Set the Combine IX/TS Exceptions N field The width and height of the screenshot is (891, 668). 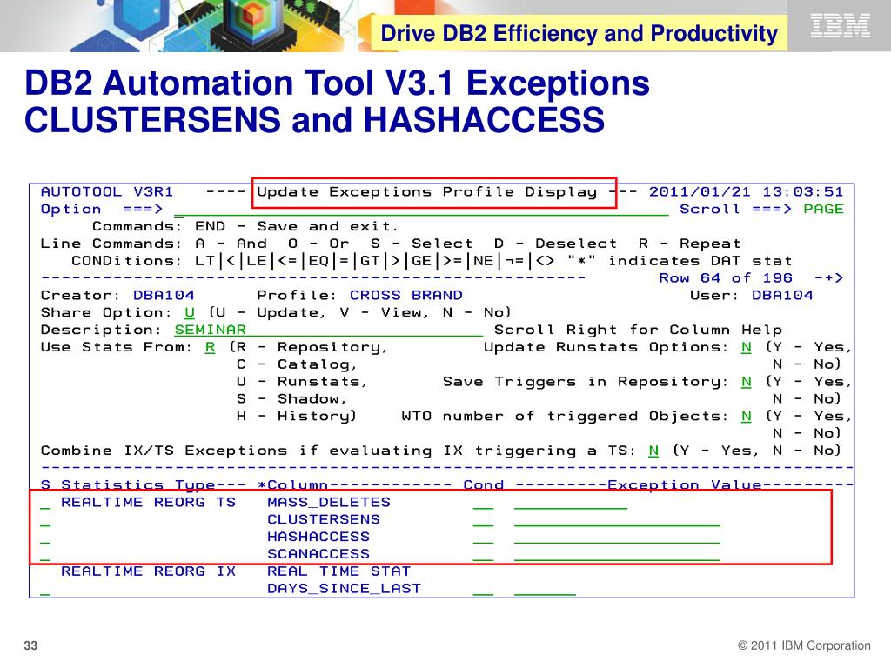(x=653, y=451)
